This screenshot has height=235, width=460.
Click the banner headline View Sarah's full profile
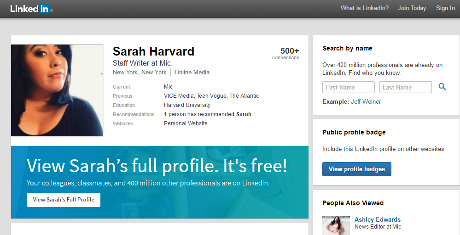click(x=157, y=166)
